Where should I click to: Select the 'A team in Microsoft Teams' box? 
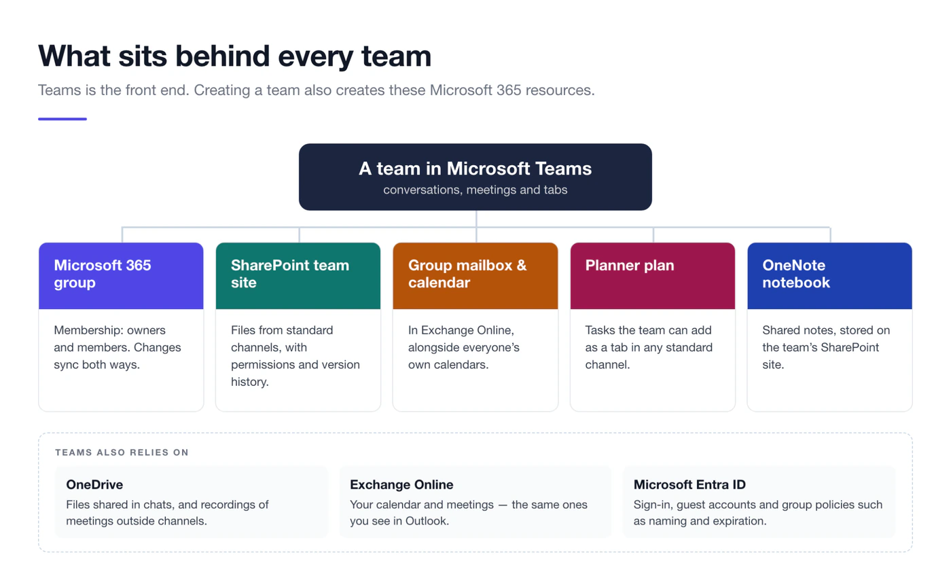(x=475, y=177)
